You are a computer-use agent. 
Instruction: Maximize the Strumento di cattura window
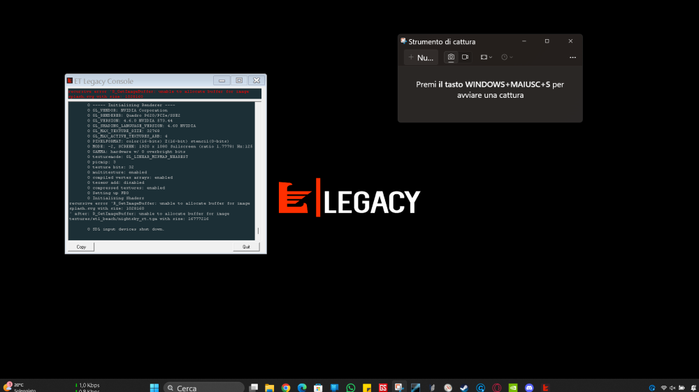click(547, 41)
